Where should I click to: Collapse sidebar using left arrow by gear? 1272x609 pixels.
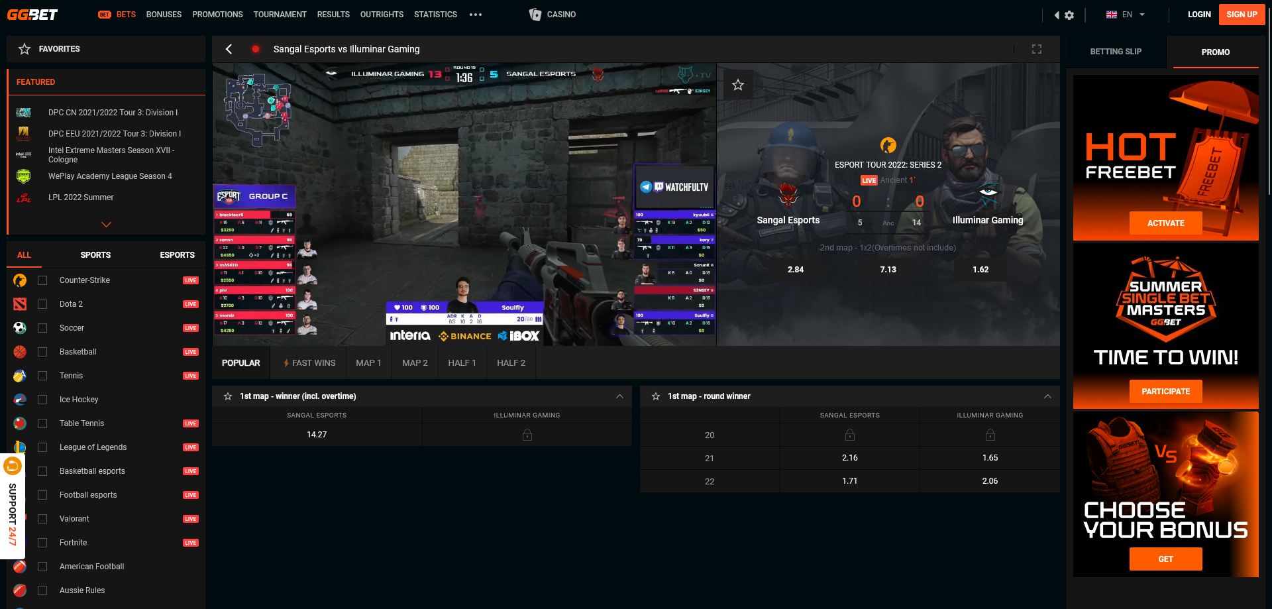click(x=1057, y=15)
